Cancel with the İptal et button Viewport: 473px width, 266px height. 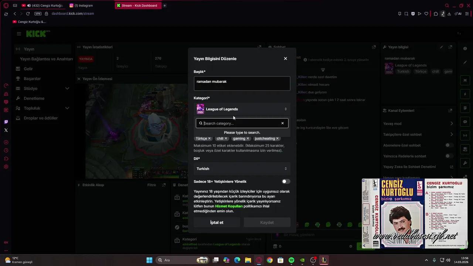pos(217,222)
